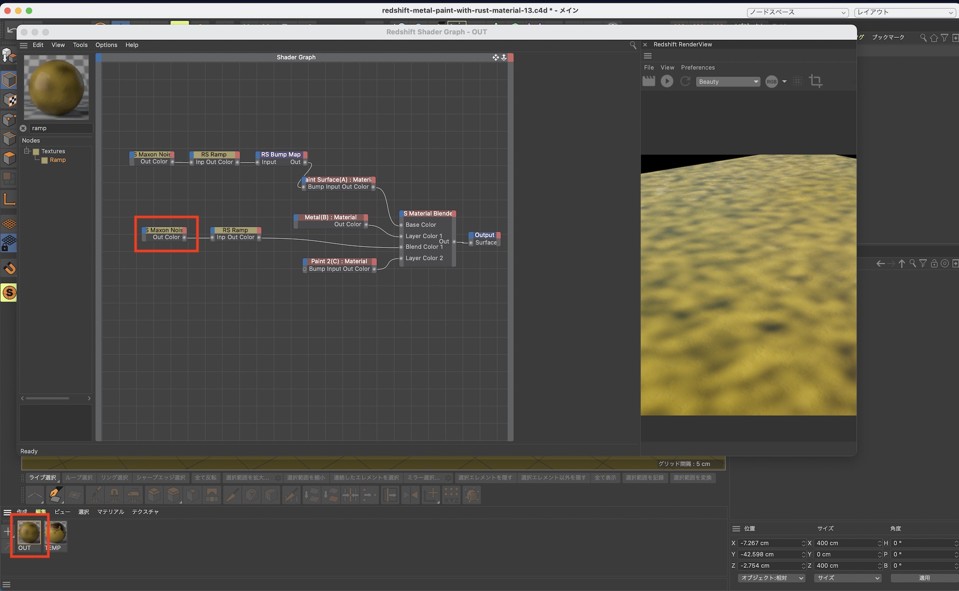959x591 pixels.
Task: Collapse the Textures tree folder
Action: point(27,151)
